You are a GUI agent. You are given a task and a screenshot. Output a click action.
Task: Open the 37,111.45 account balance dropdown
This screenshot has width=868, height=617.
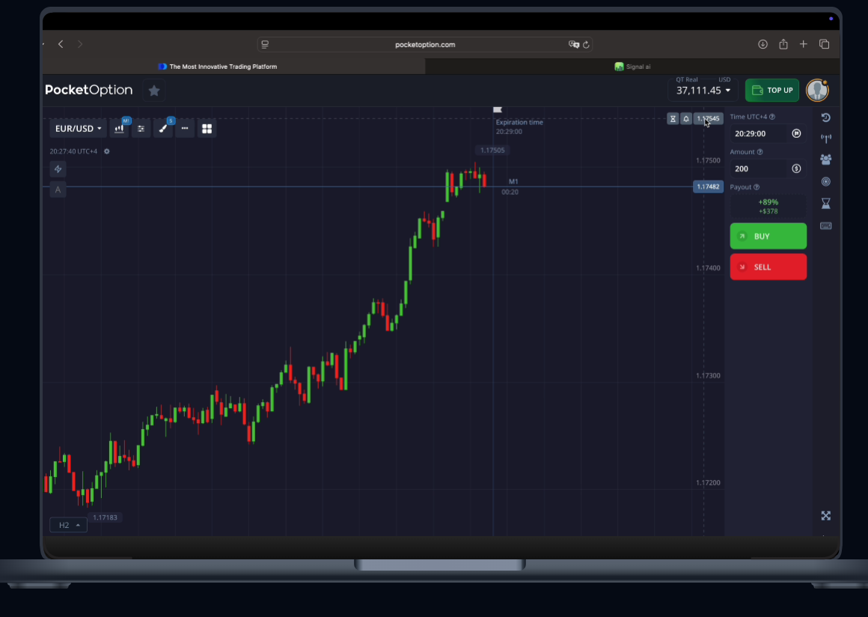(703, 91)
